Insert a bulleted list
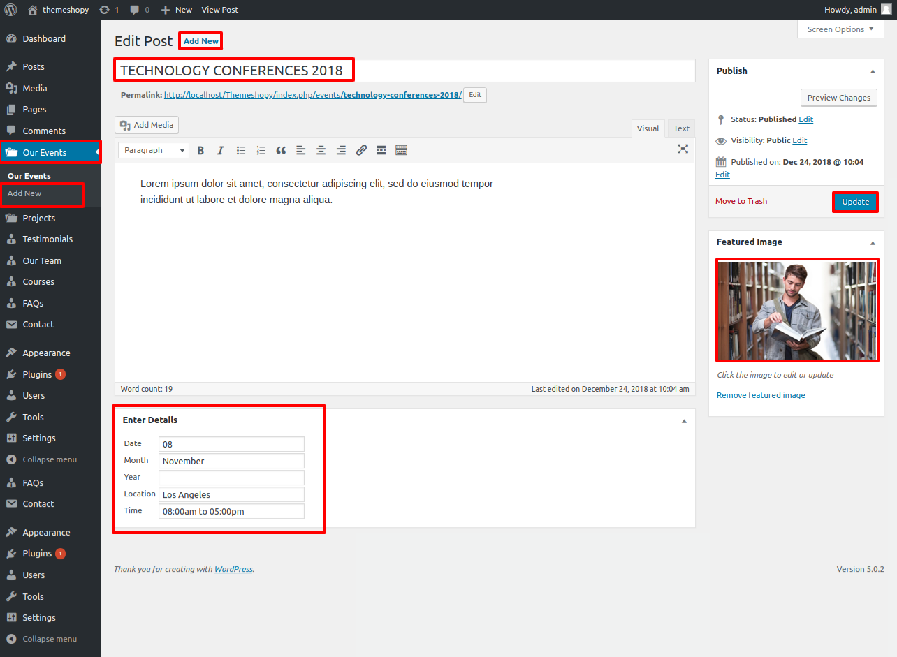 coord(241,150)
